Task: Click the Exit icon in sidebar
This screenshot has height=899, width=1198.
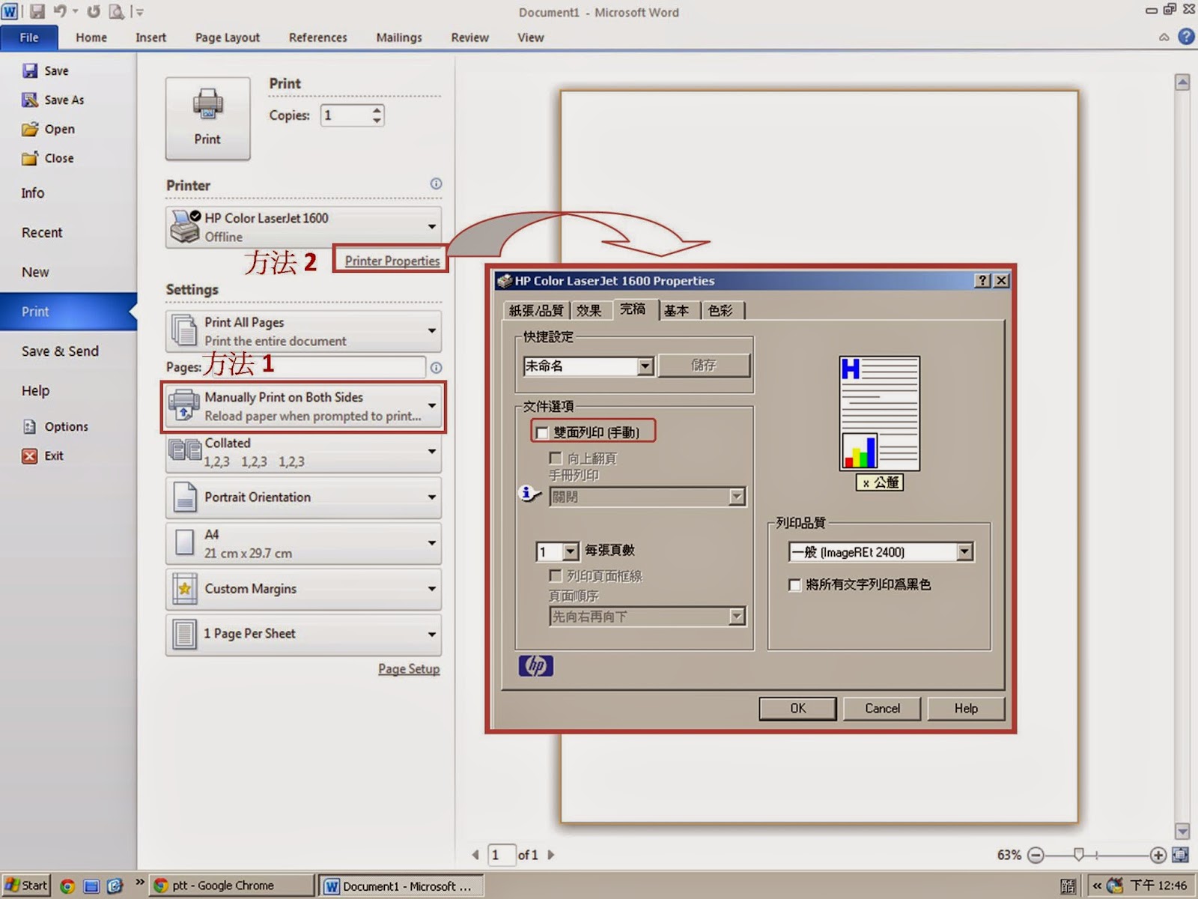Action: tap(29, 455)
